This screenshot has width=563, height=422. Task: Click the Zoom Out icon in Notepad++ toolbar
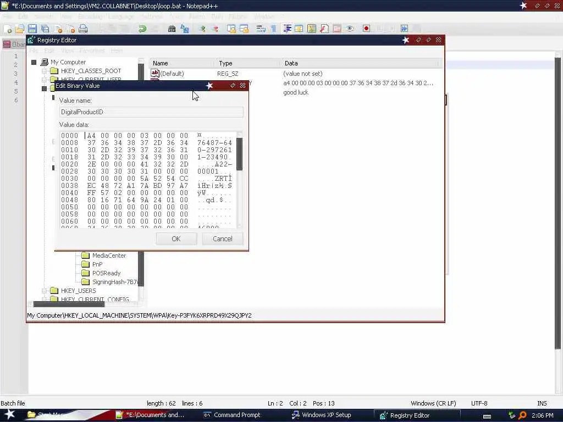pyautogui.click(x=215, y=29)
